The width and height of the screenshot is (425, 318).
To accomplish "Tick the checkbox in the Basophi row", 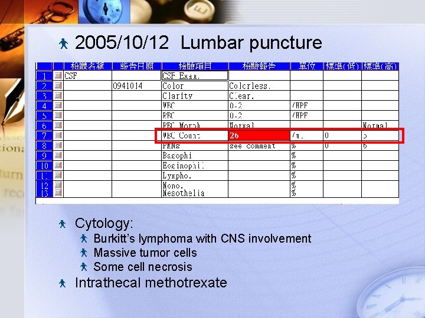I will pos(58,155).
